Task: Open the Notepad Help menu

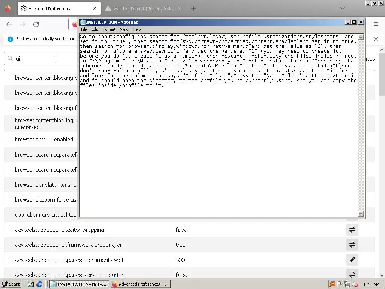Action: click(137, 29)
